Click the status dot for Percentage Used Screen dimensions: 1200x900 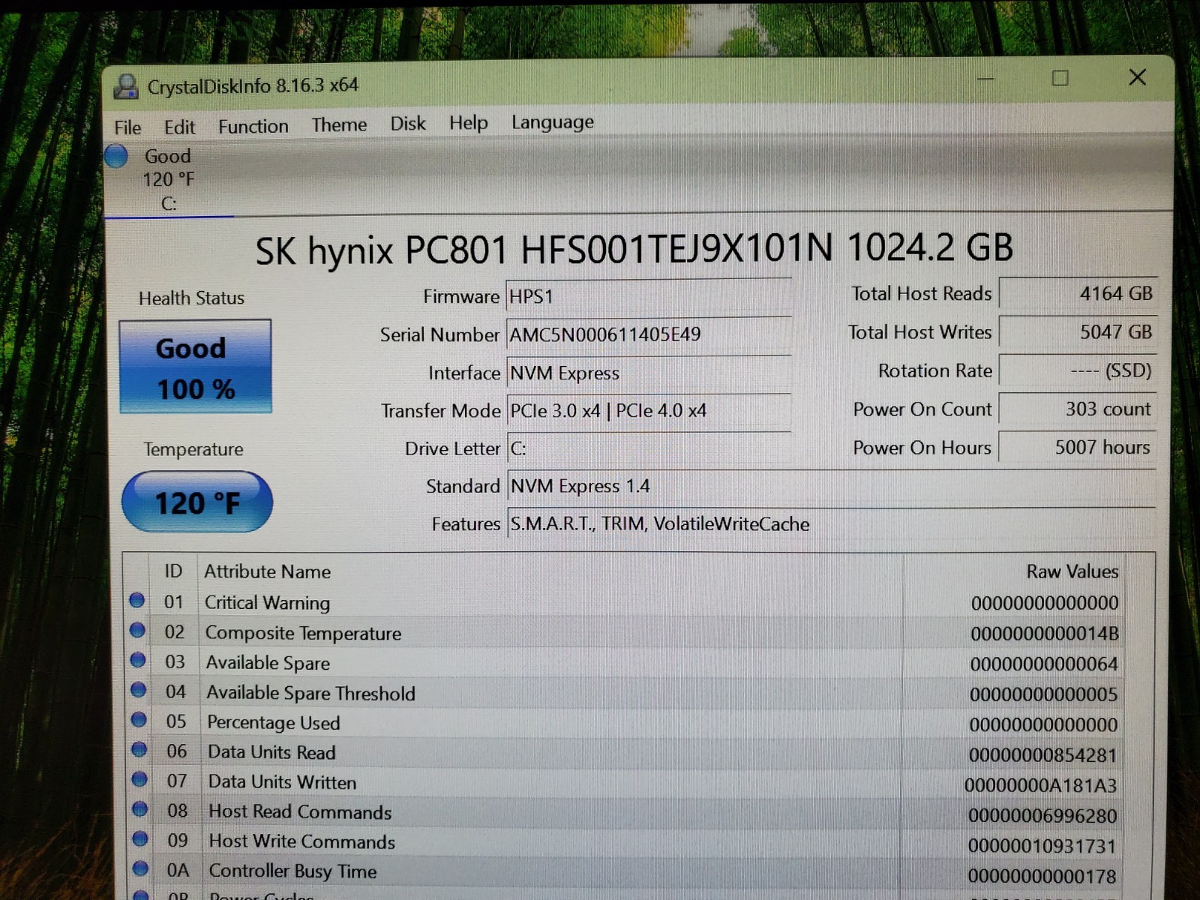pyautogui.click(x=139, y=720)
